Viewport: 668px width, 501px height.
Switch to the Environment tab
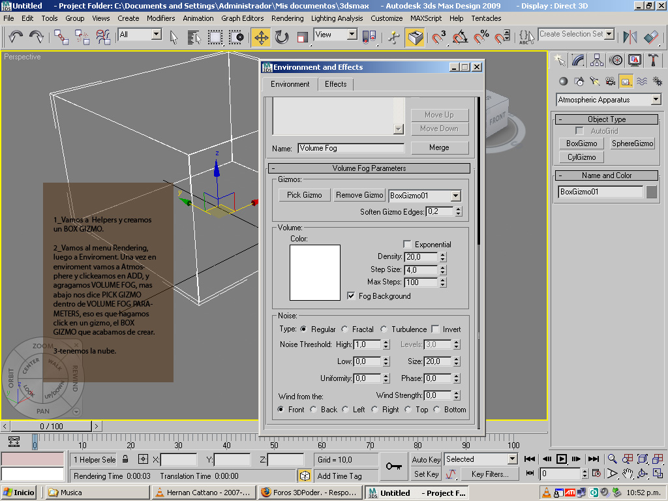pos(290,84)
